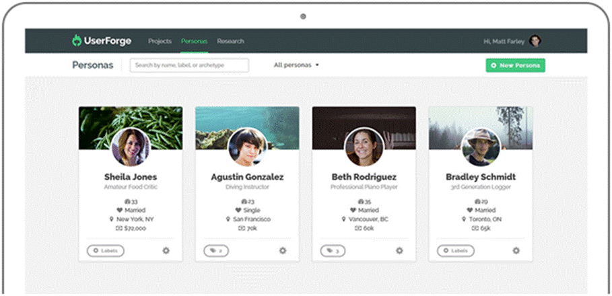This screenshot has width=612, height=296.
Task: Open the Hi, Matt Farley user menu
Action: [504, 41]
